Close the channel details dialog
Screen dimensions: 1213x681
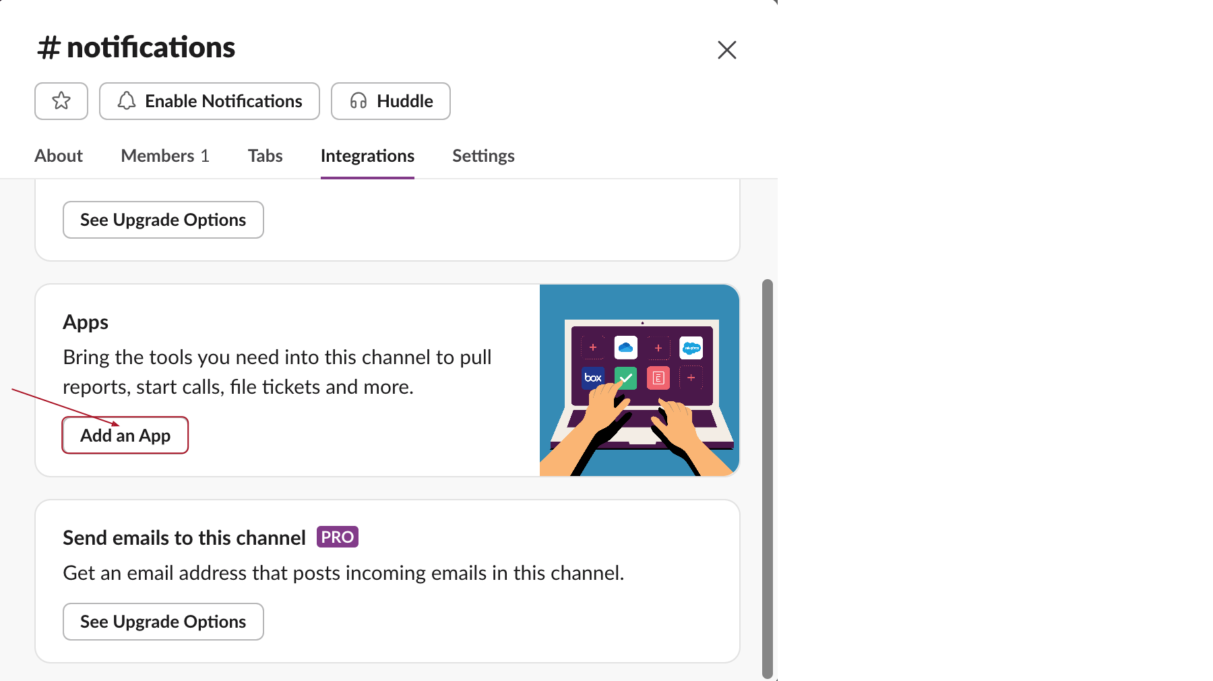(x=726, y=50)
